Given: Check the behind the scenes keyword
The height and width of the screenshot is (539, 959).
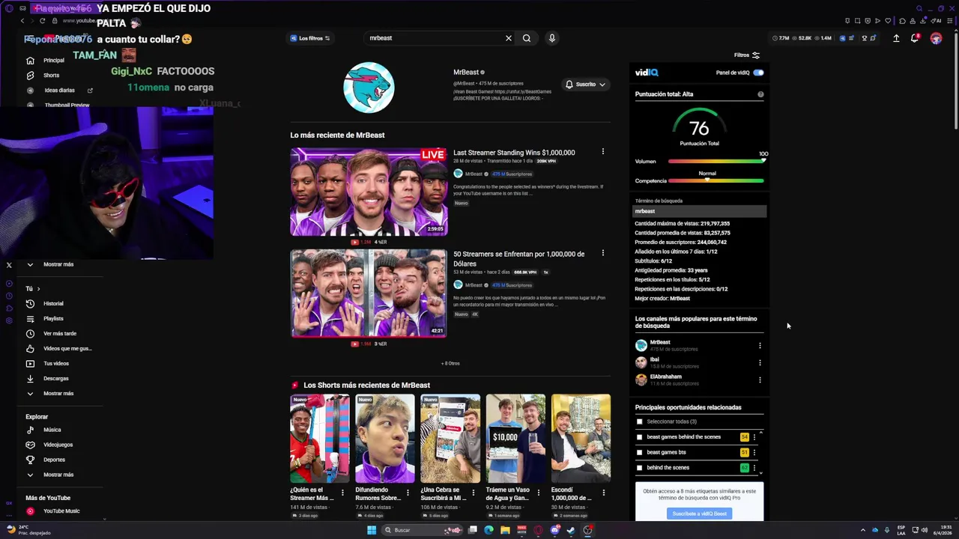Looking at the screenshot, I should tap(639, 468).
